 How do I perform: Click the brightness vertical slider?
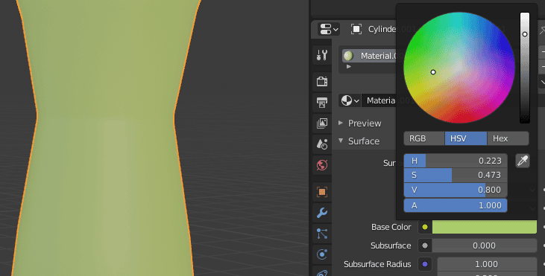pyautogui.click(x=524, y=68)
